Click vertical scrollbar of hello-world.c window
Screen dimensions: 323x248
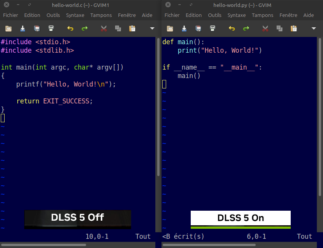point(158,107)
